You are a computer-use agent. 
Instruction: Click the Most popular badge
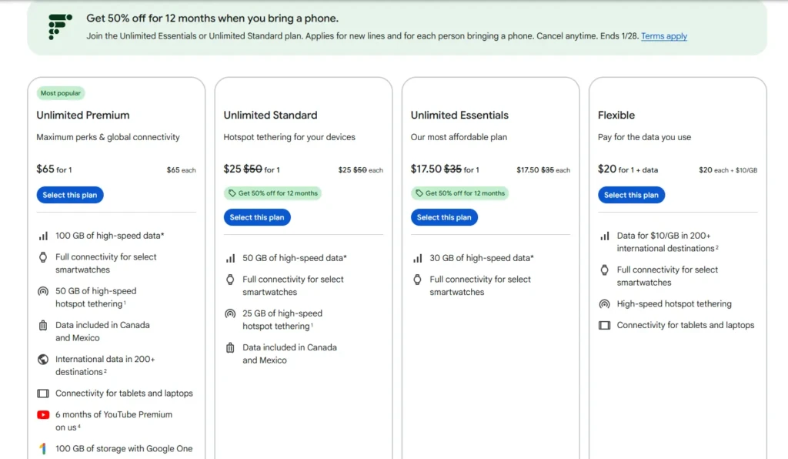point(60,92)
